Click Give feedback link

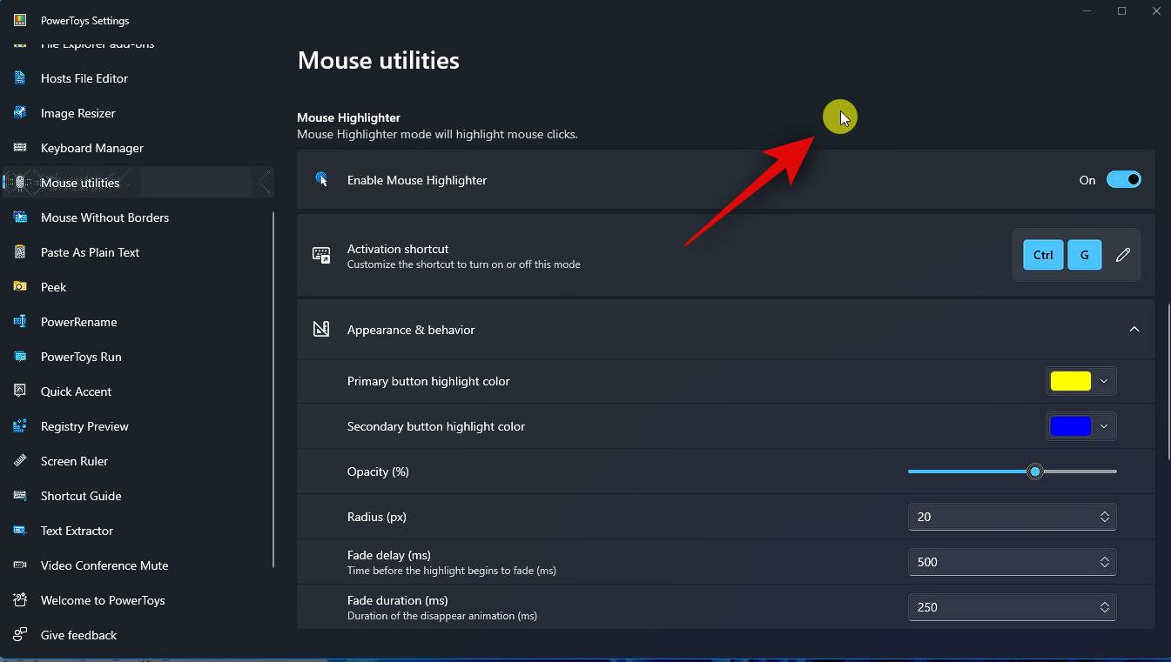(x=78, y=635)
